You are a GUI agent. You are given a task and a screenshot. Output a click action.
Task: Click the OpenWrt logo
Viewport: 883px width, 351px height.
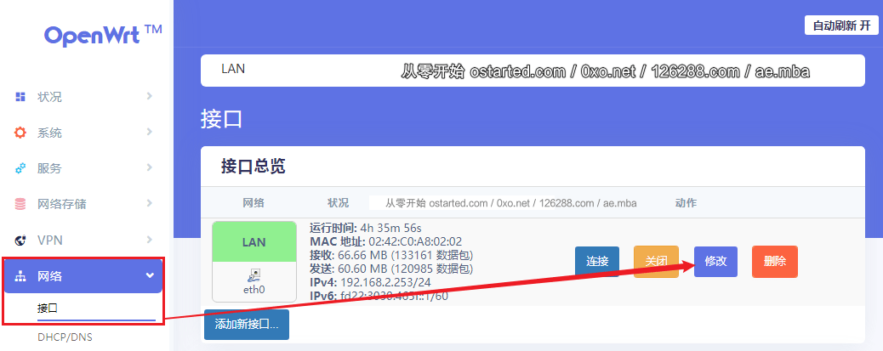tap(103, 36)
